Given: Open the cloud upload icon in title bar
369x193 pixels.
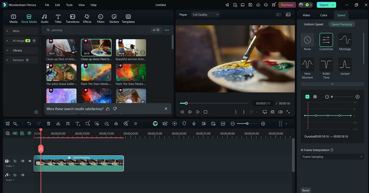Looking at the screenshot, I should pyautogui.click(x=258, y=5).
